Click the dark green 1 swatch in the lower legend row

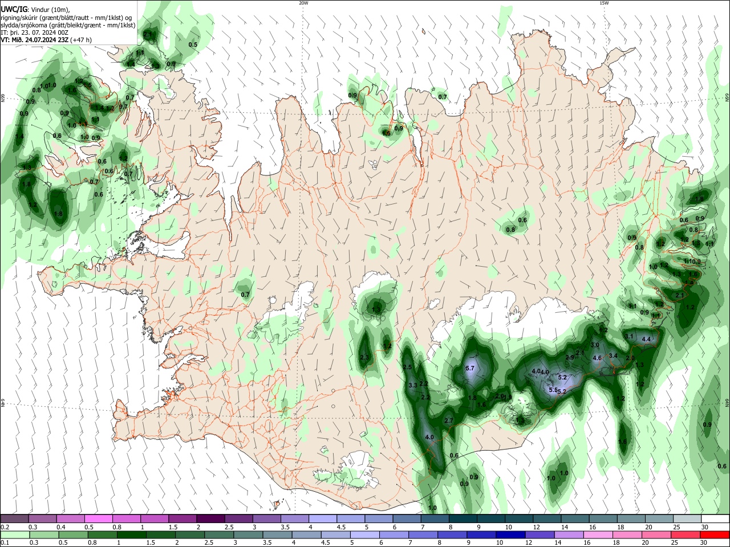[x=131, y=535]
